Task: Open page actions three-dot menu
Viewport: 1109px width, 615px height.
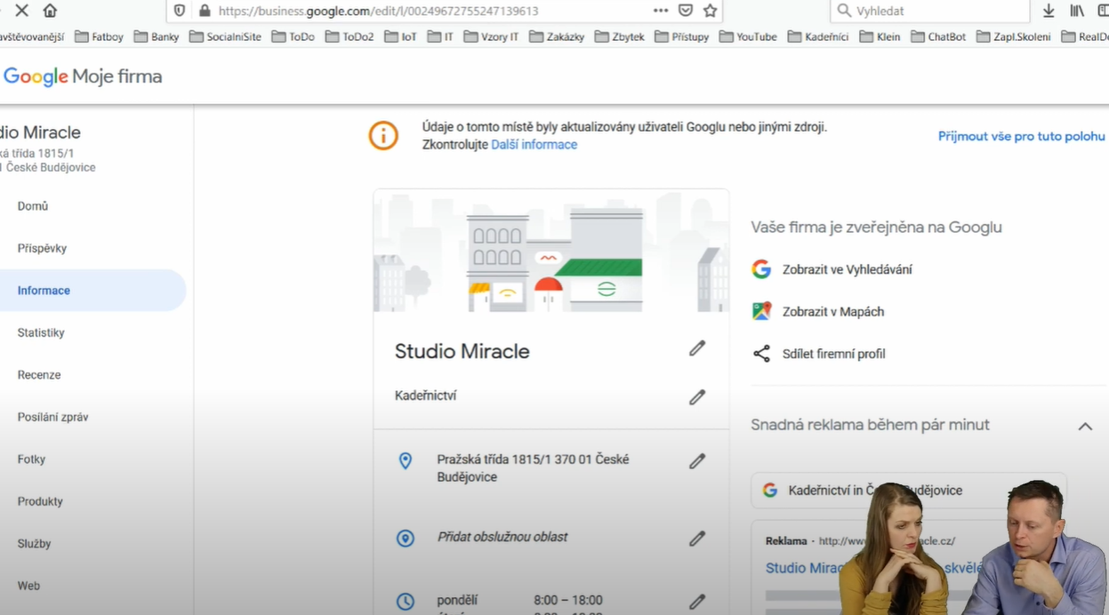Action: 660,11
